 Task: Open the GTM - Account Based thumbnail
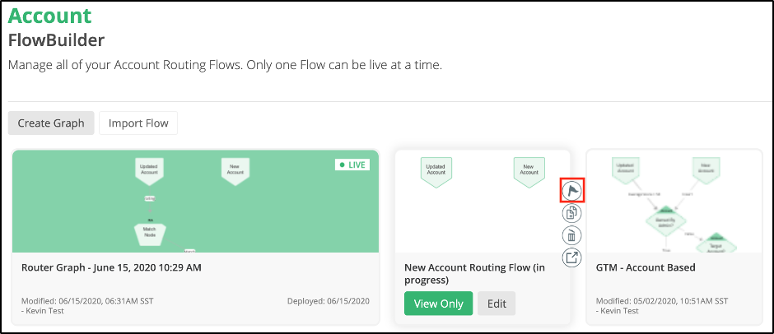(674, 202)
